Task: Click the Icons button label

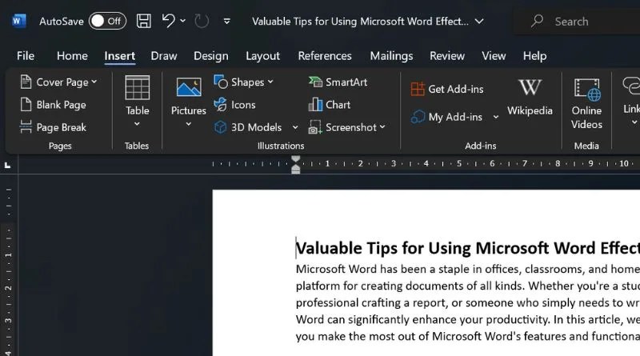Action: coord(243,105)
